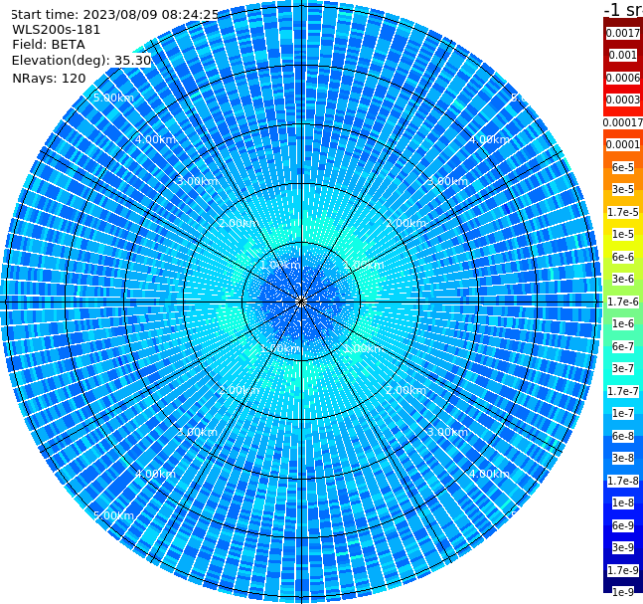Click the Start time 2023/08/09 08:24:25 text

coord(114,14)
